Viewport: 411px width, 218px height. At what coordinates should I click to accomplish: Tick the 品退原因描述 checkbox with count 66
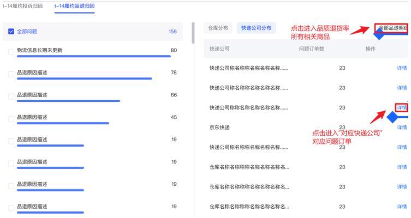pyautogui.click(x=11, y=96)
